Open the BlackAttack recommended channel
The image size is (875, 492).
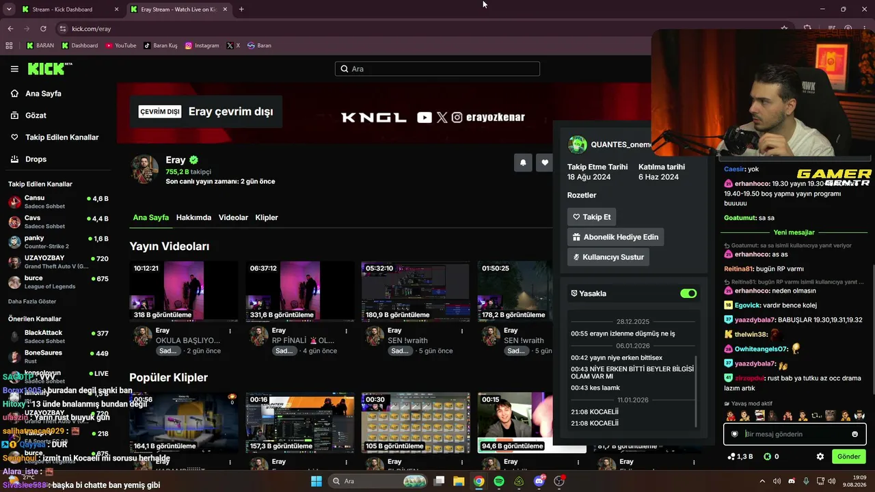[x=58, y=337]
